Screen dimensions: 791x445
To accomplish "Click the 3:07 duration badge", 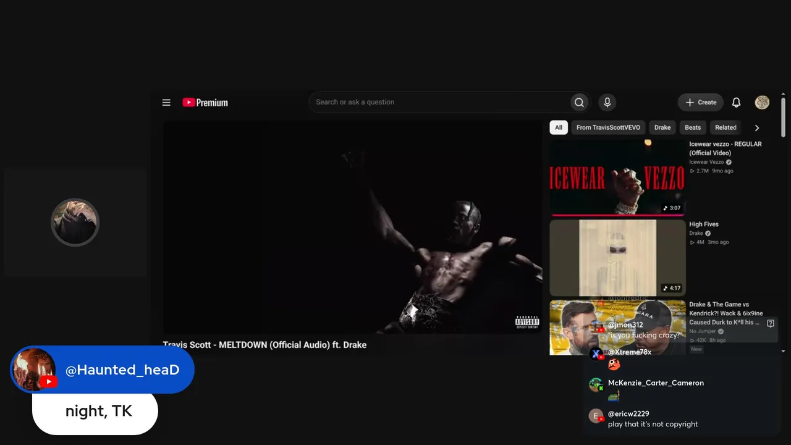I will (x=672, y=208).
